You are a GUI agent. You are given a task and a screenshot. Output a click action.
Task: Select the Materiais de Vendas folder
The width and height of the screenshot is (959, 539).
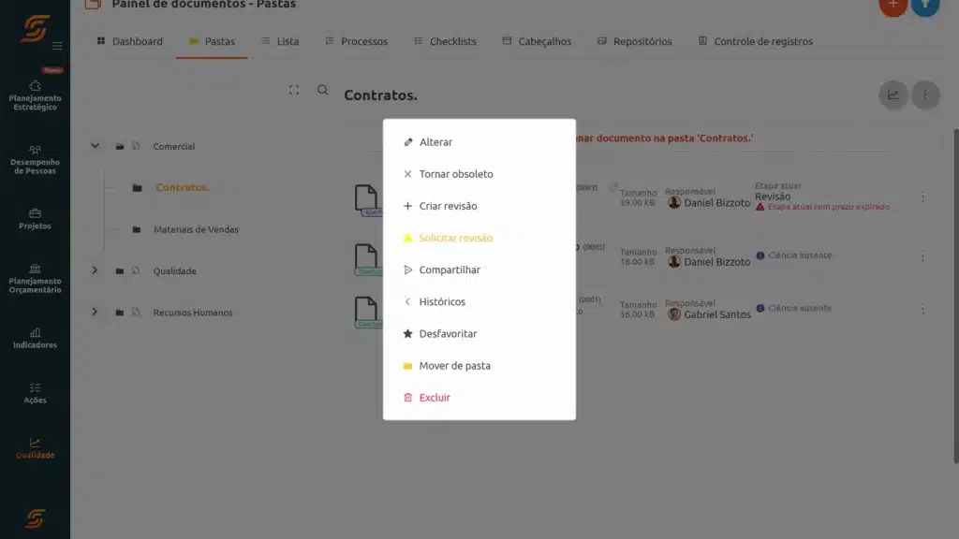tap(196, 230)
